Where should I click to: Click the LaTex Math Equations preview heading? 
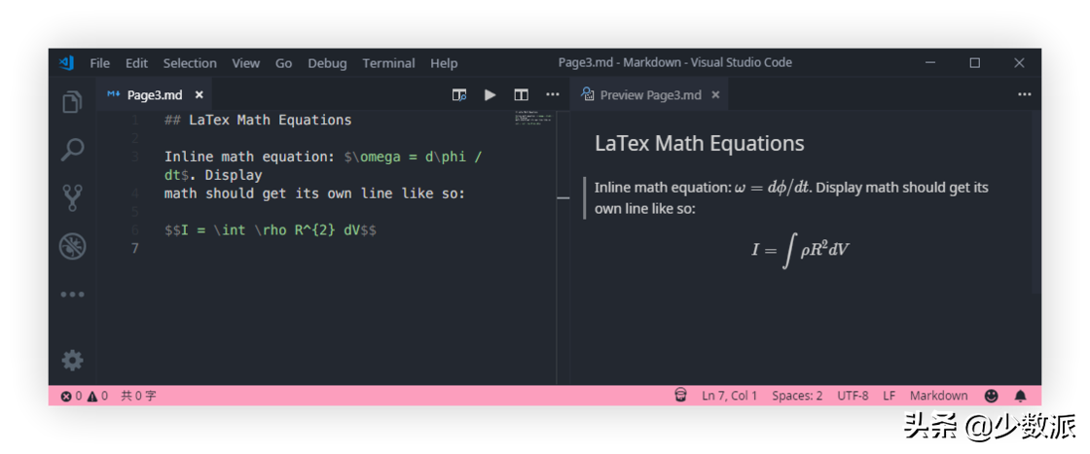(700, 144)
